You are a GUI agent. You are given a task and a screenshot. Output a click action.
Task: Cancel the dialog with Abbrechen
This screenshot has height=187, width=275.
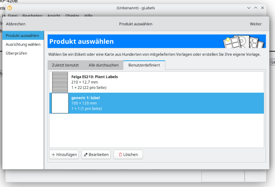click(x=16, y=24)
